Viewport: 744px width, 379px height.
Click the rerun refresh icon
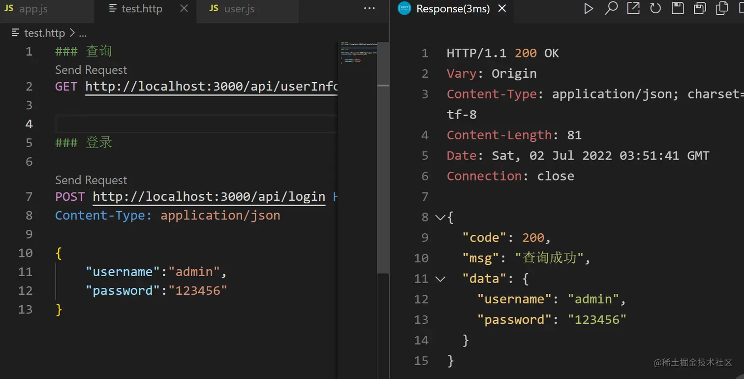click(x=655, y=8)
